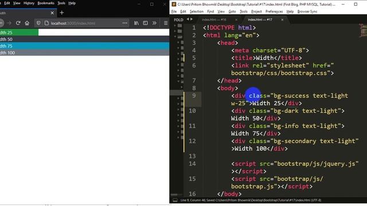This screenshot has height=206, width=367.
Task: Click bootstrap/css/bootstrap.css href value
Action: 279,73
